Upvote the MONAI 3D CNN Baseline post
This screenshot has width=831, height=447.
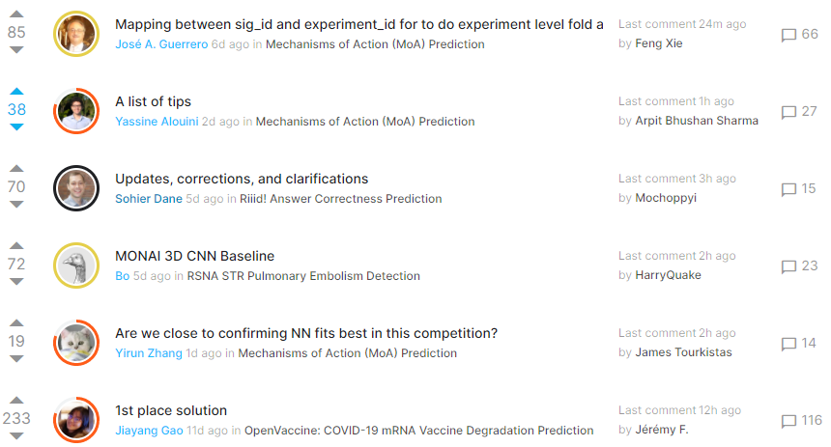[x=16, y=246]
